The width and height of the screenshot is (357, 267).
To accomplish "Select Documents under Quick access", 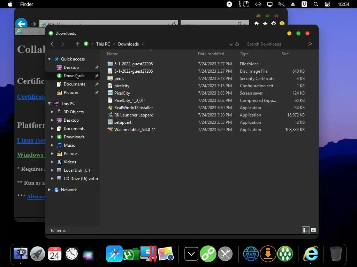I will pyautogui.click(x=74, y=84).
